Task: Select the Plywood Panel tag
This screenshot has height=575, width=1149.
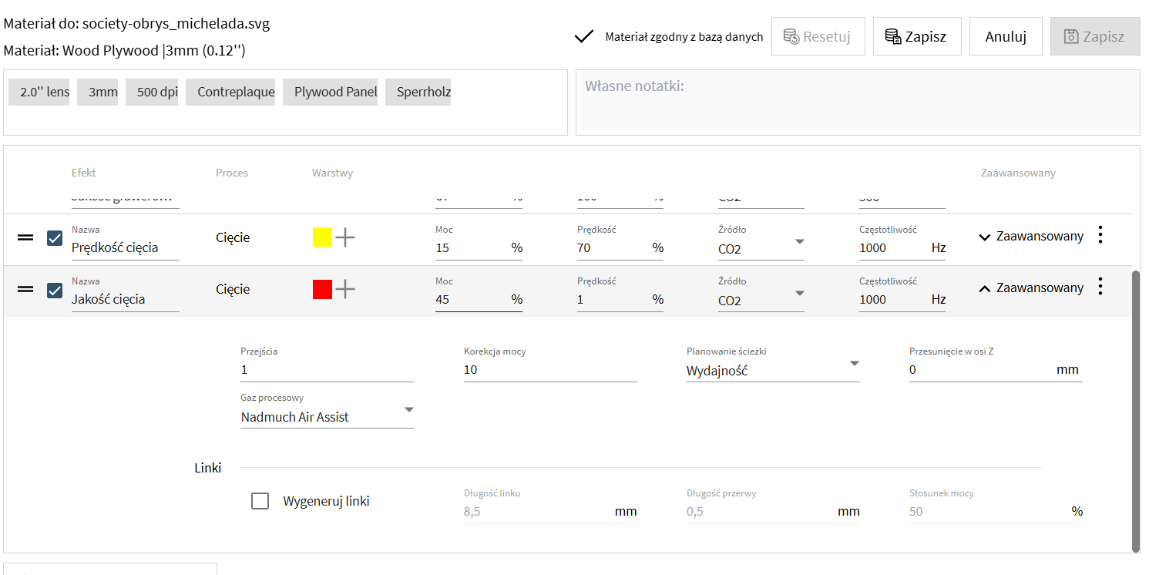Action: 334,92
